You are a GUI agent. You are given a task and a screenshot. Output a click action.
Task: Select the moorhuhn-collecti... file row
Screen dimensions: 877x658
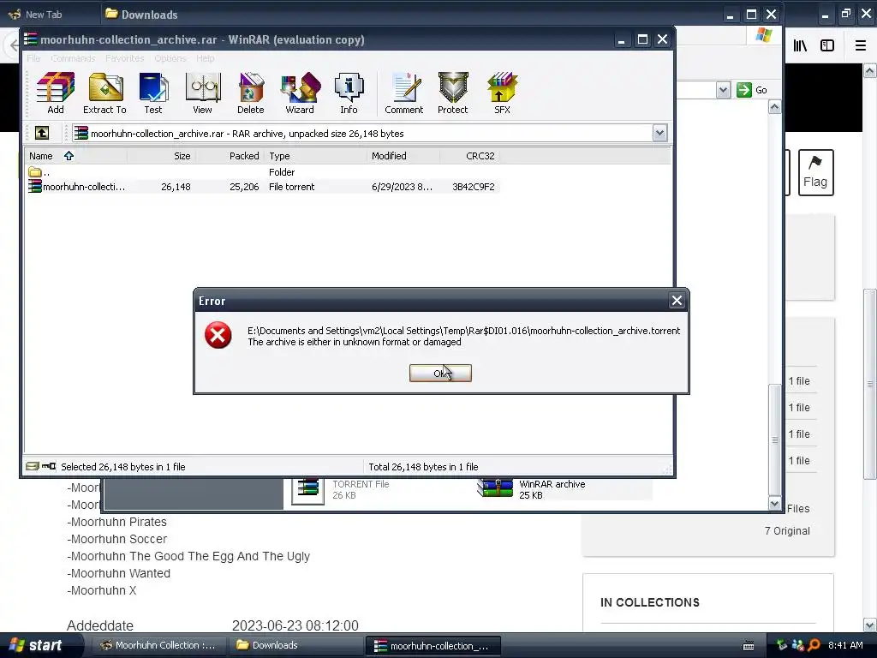click(263, 187)
